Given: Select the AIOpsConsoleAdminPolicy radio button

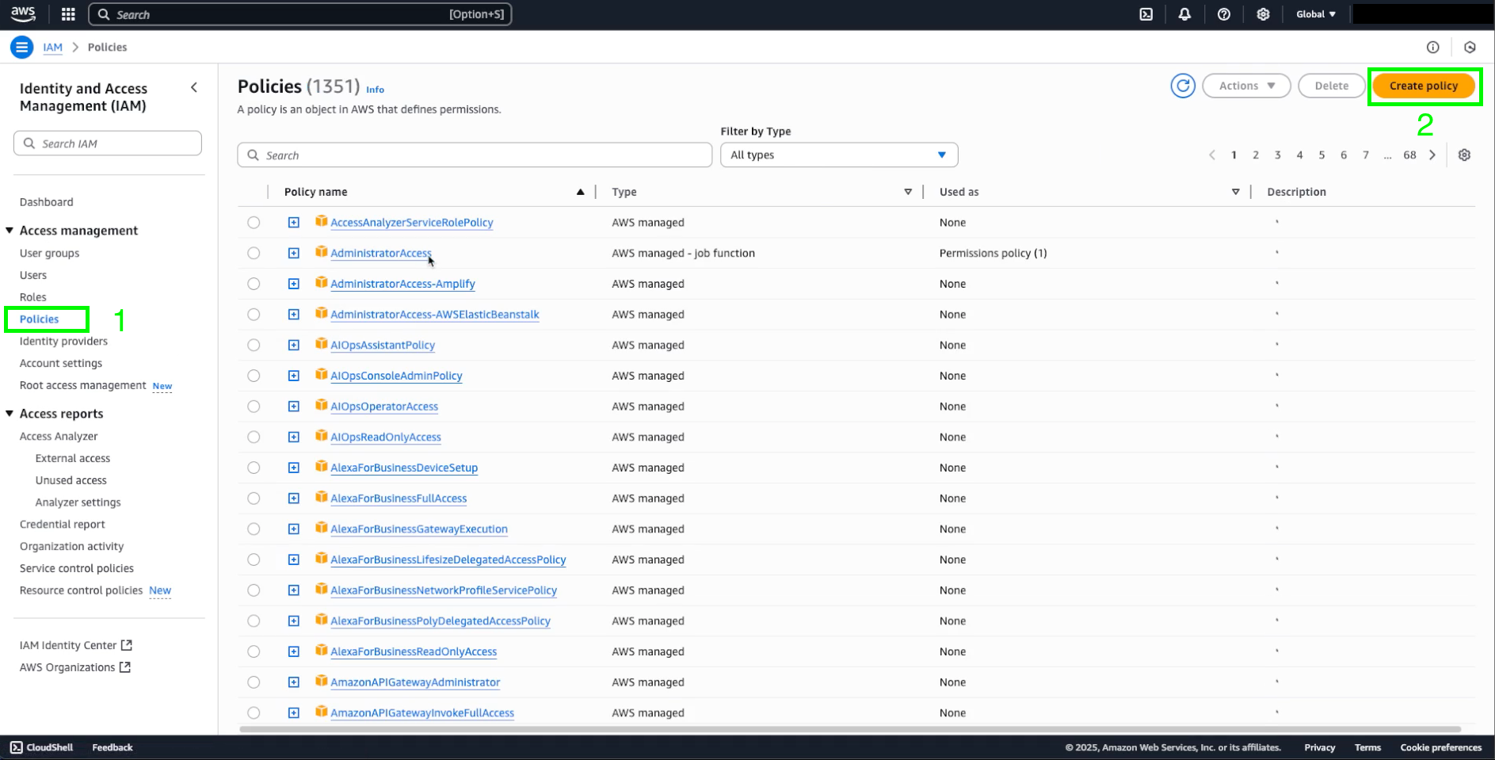Looking at the screenshot, I should point(254,376).
